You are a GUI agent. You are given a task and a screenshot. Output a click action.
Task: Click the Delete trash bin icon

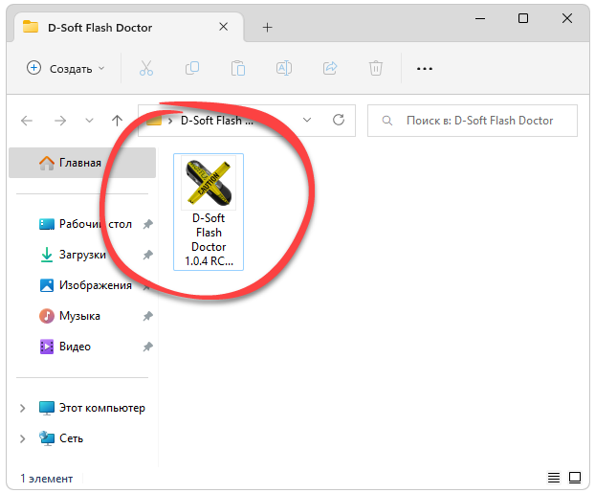pos(376,68)
